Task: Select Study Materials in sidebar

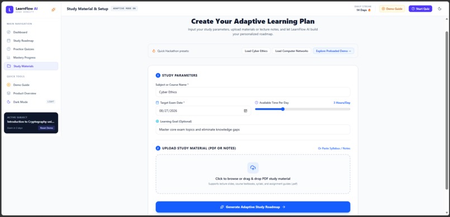Action: click(x=31, y=66)
